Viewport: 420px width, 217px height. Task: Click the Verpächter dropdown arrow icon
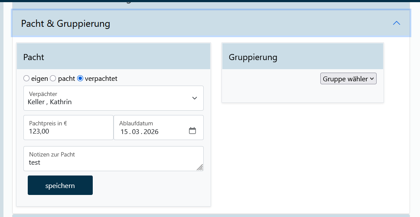click(195, 98)
